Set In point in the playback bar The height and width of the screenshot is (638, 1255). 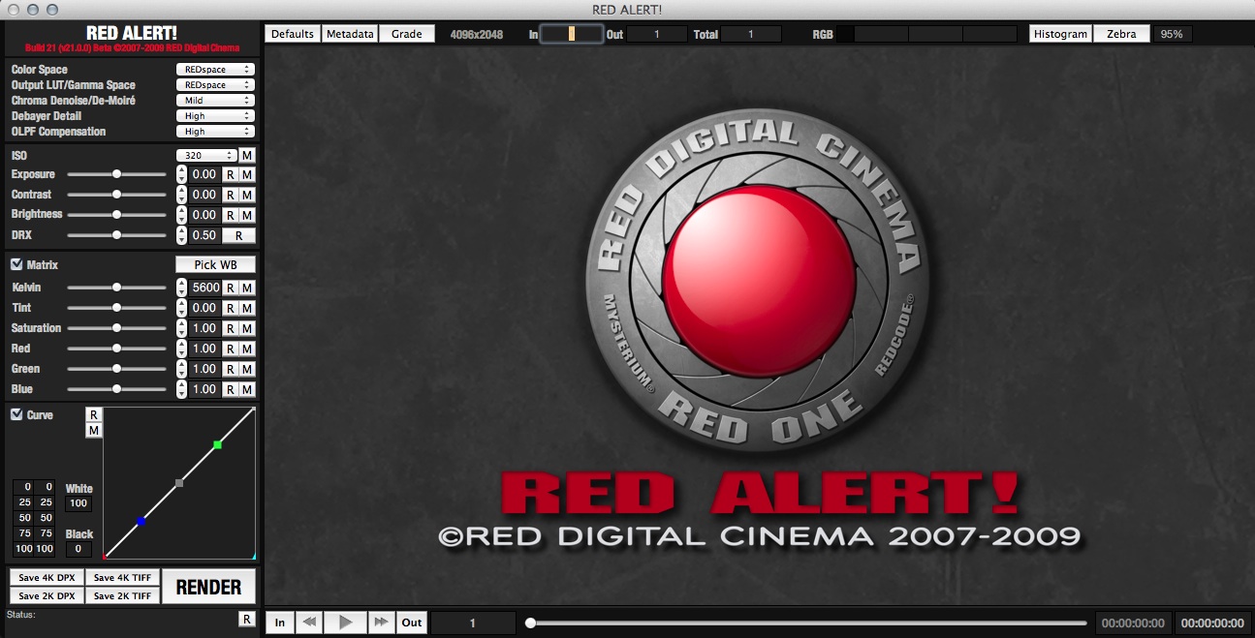pos(279,623)
